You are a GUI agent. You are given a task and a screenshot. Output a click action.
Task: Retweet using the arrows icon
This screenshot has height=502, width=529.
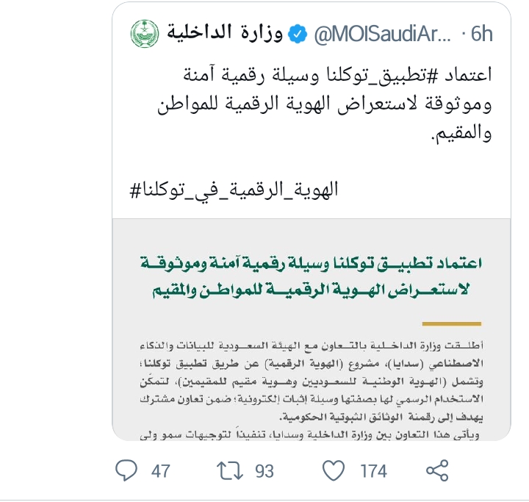point(230,470)
